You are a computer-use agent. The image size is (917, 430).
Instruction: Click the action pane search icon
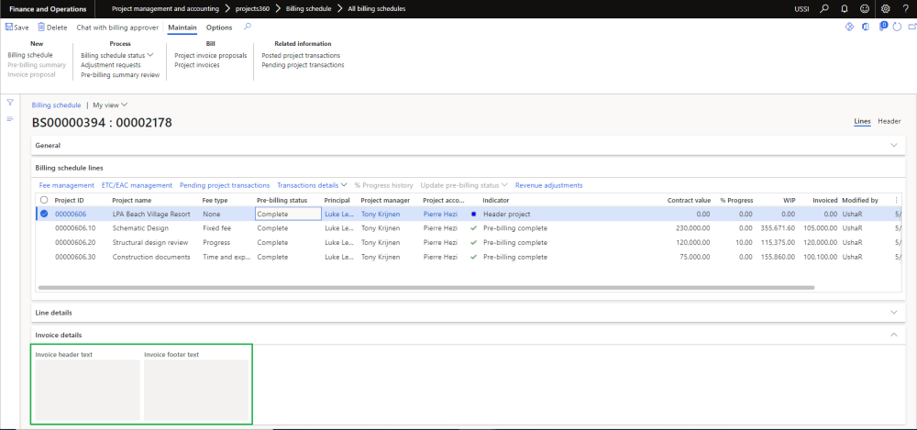coord(248,28)
